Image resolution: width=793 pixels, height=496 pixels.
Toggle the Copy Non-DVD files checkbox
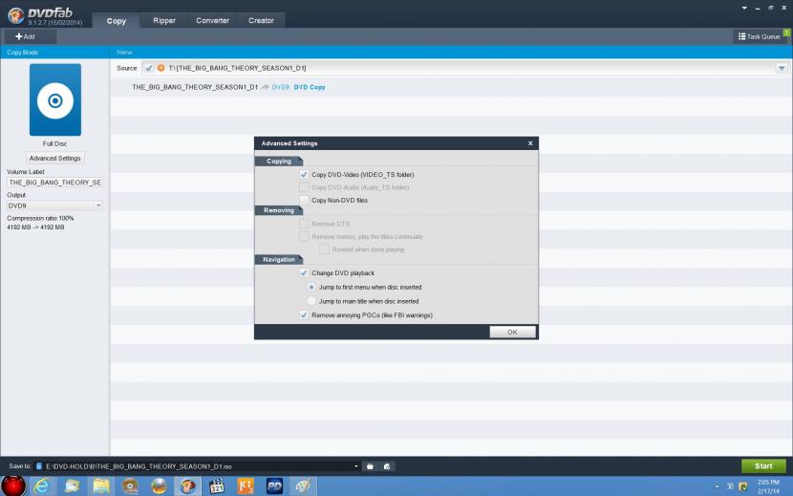click(x=304, y=200)
